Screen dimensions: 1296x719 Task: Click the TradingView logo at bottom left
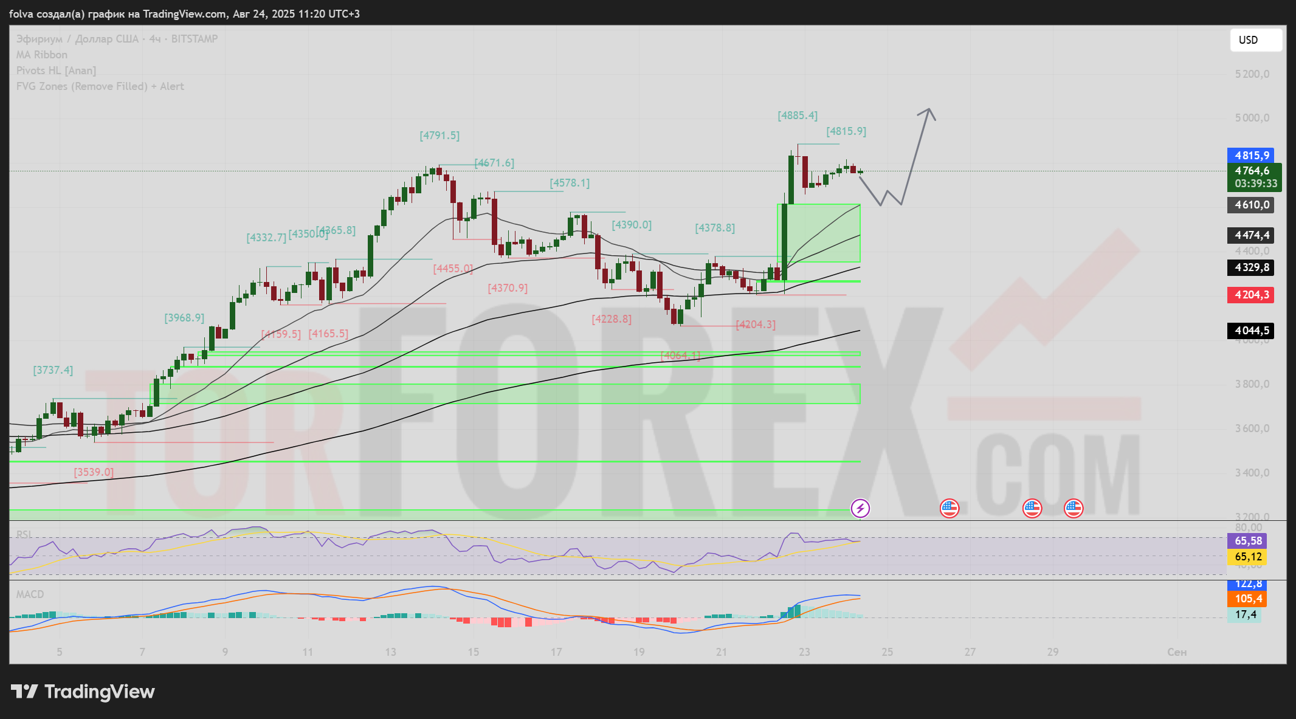[x=83, y=692]
